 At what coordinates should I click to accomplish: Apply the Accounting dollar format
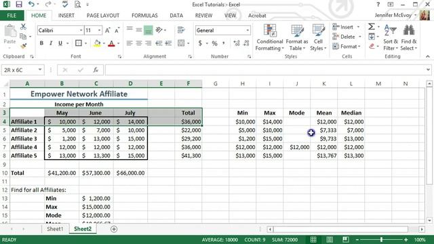[200, 43]
